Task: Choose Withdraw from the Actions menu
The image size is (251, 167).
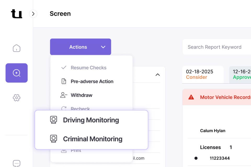Action: [x=81, y=95]
